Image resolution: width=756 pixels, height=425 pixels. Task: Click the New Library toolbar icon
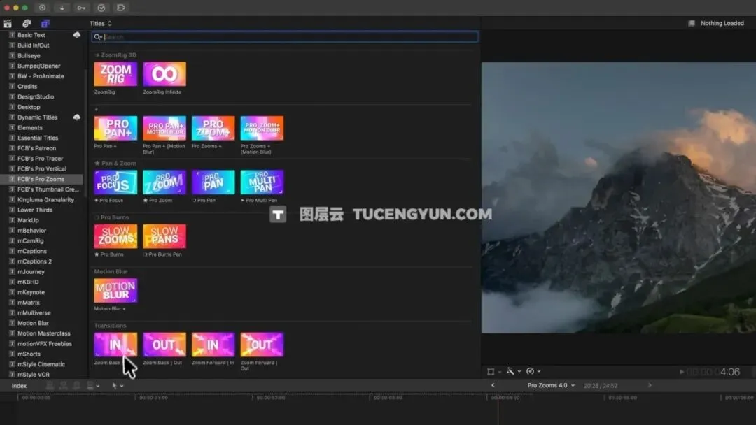click(x=43, y=8)
